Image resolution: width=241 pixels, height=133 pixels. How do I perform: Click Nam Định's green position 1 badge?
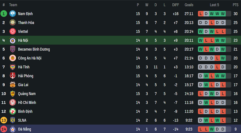[x=4, y=14]
